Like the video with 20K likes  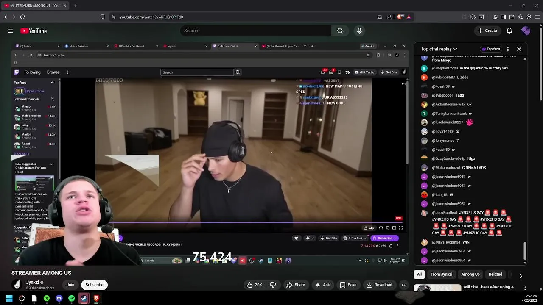pyautogui.click(x=254, y=285)
